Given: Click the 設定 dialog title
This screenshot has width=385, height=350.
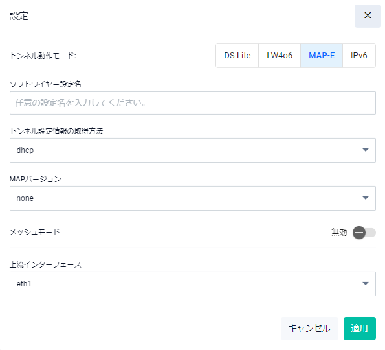Looking at the screenshot, I should 19,16.
